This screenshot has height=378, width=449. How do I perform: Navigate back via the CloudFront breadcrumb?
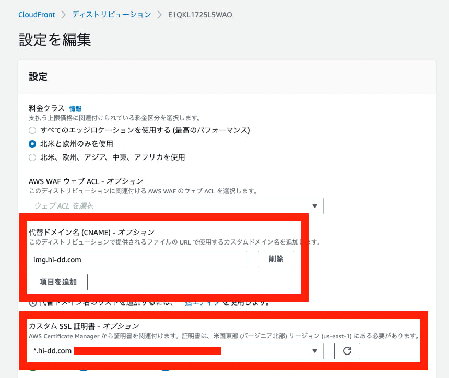(37, 15)
